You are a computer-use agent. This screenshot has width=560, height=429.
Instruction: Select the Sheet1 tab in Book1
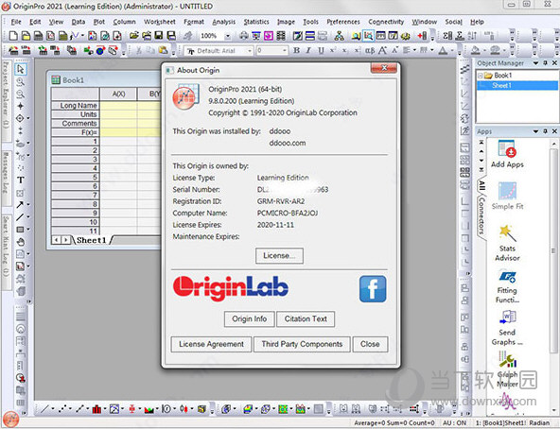coord(92,240)
